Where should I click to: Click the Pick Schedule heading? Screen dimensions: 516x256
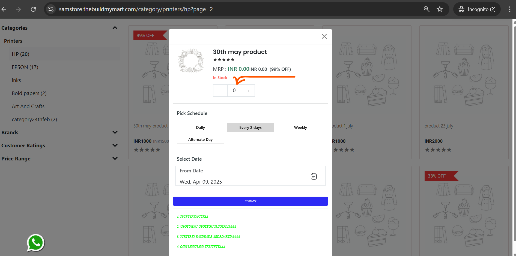click(192, 113)
